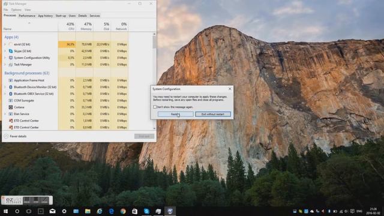The image size is (384, 216).
Task: Click scrollbar down arrow in Task Manager
Action: 154,128
